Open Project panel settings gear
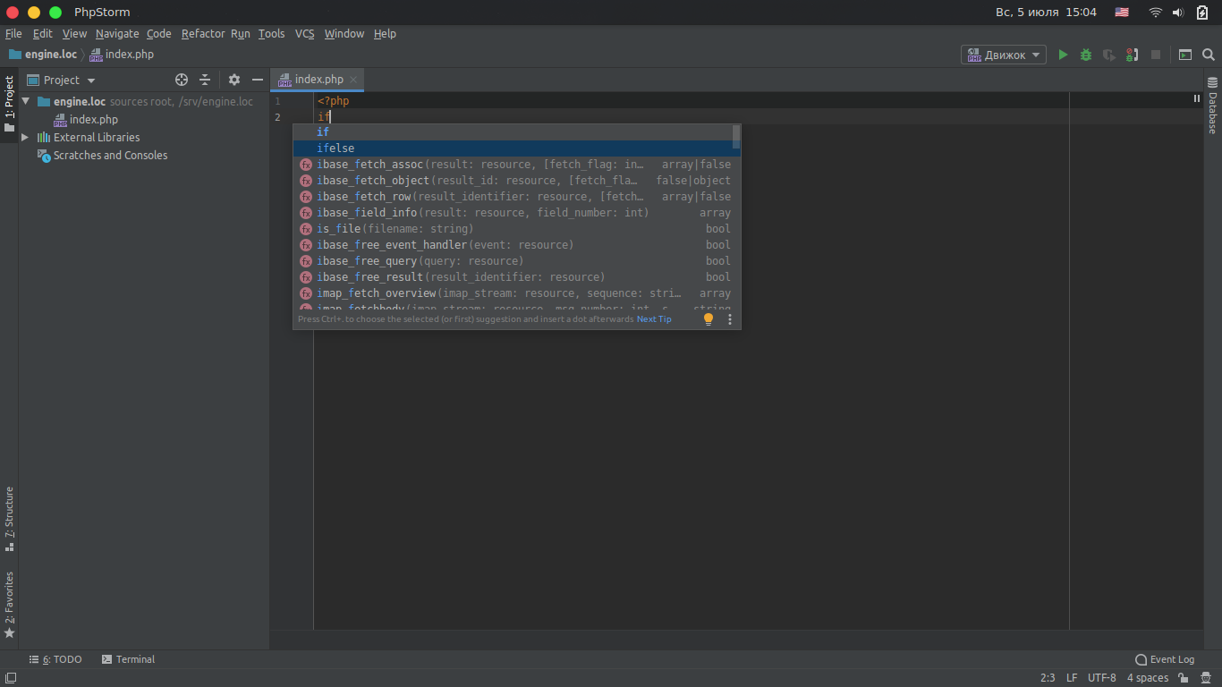 click(x=234, y=80)
